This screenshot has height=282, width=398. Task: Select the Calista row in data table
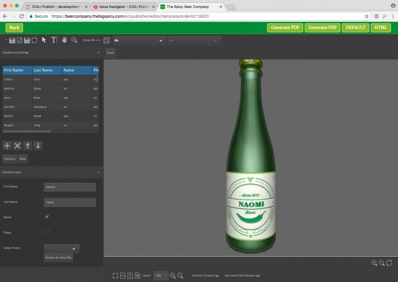[x=51, y=79]
